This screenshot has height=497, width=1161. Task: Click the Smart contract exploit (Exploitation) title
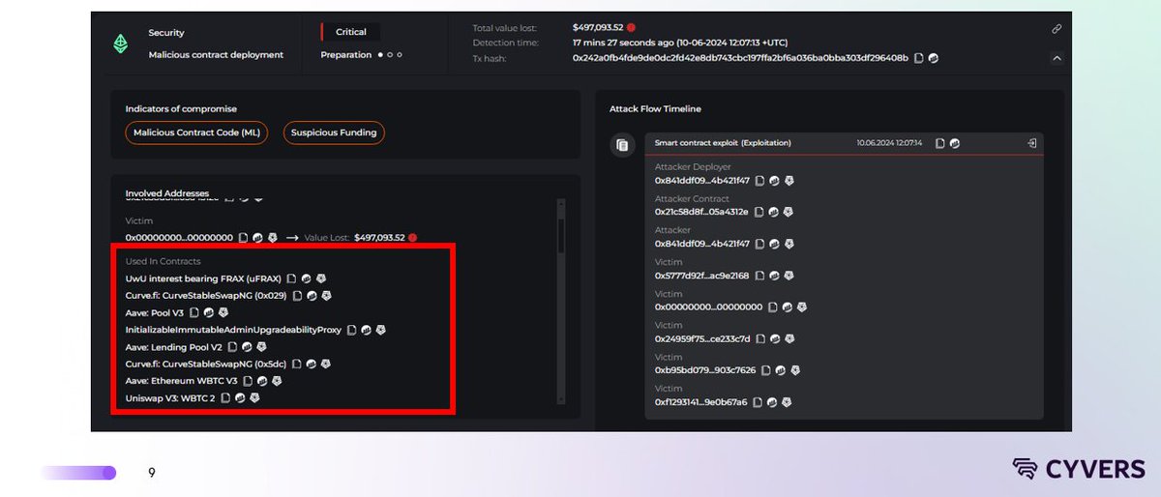[723, 143]
